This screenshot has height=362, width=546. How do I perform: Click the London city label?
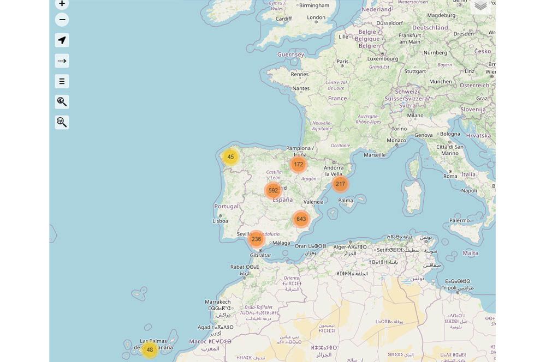pos(316,17)
